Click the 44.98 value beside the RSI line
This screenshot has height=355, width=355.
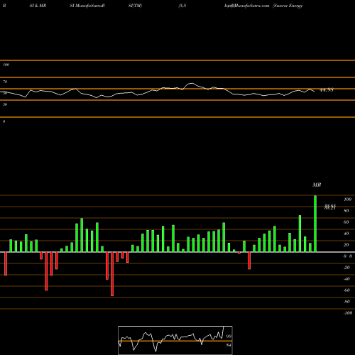327,90
